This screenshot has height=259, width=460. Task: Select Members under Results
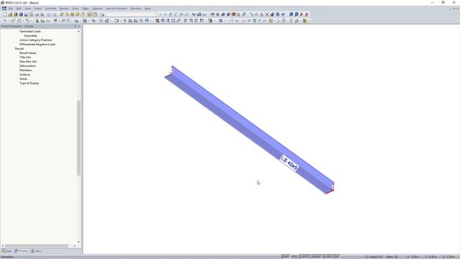coord(26,71)
